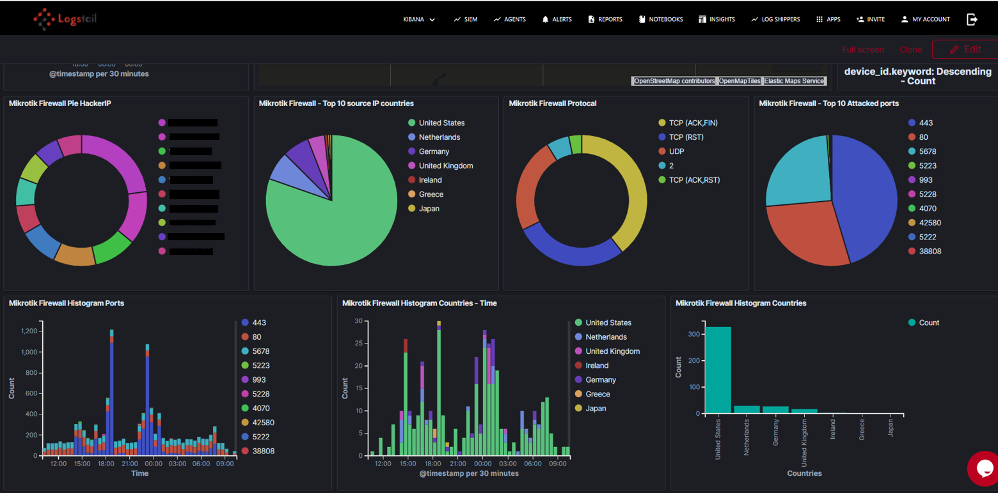This screenshot has height=493, width=998.
Task: Click the Reports document icon
Action: coord(591,20)
